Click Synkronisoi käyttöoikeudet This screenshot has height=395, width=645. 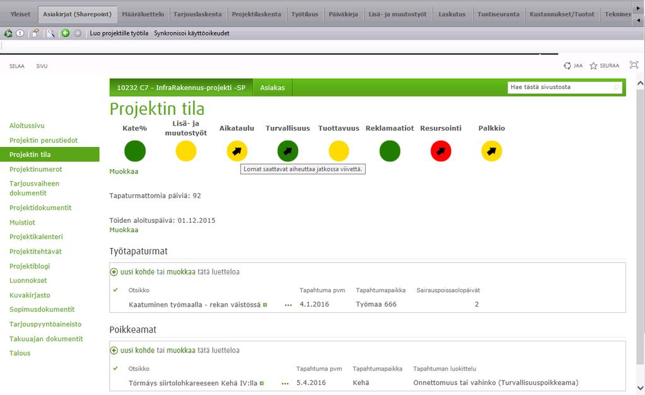point(192,33)
